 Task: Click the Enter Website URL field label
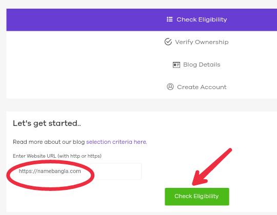[57, 156]
